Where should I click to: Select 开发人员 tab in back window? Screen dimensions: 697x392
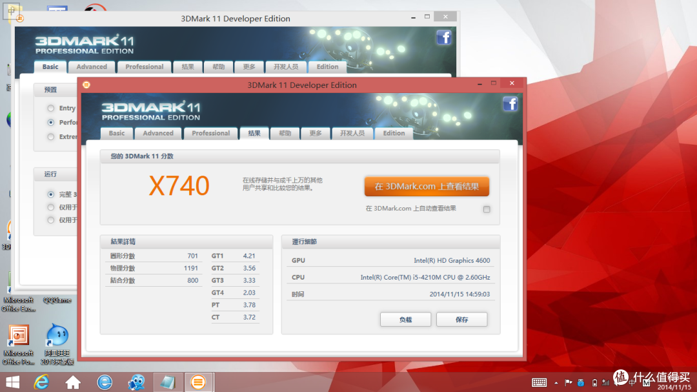click(286, 67)
